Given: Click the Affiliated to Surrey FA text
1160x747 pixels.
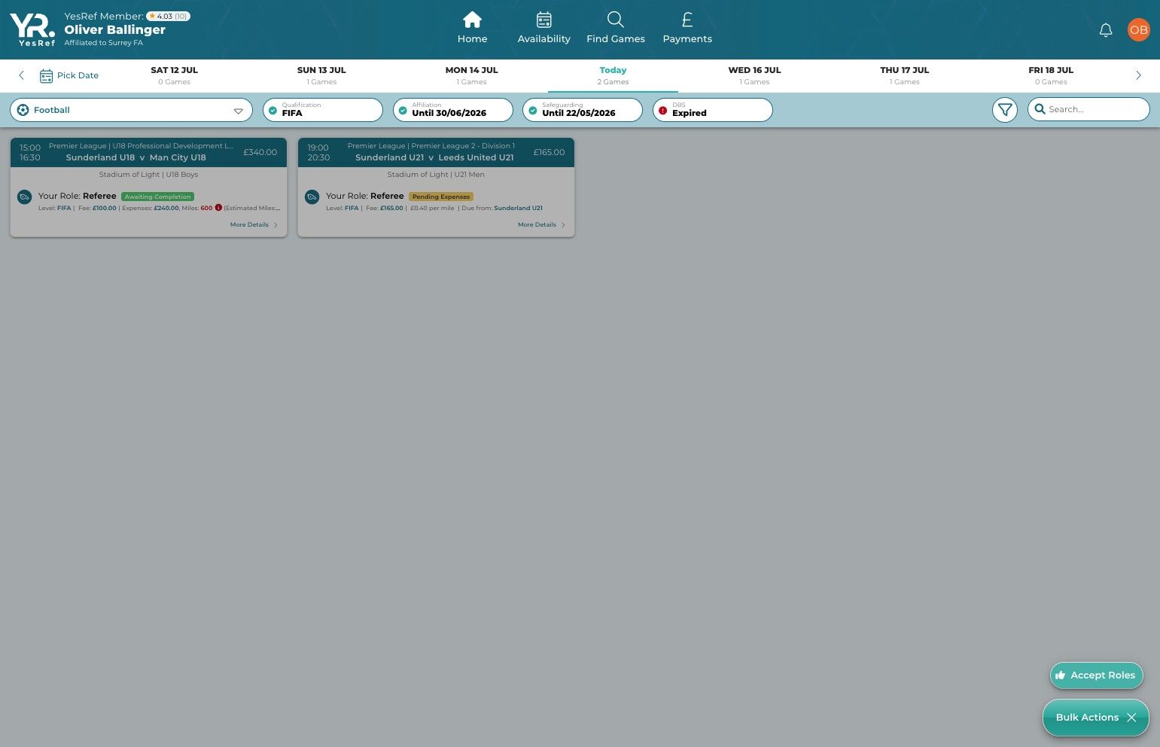Looking at the screenshot, I should click(x=103, y=43).
